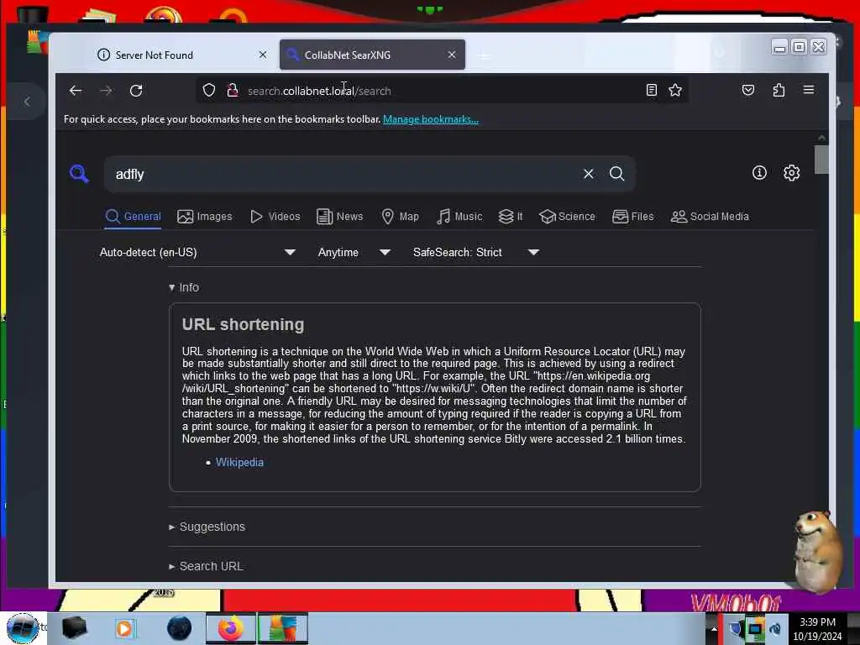Screen dimensions: 860x645
Task: Click the insecure connection lock icon
Action: pyautogui.click(x=233, y=91)
